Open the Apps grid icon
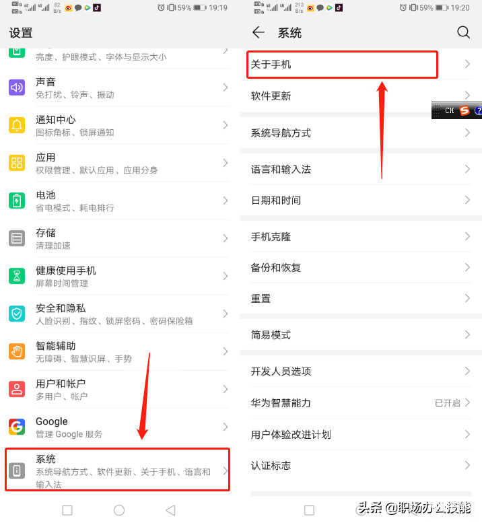 pyautogui.click(x=17, y=163)
